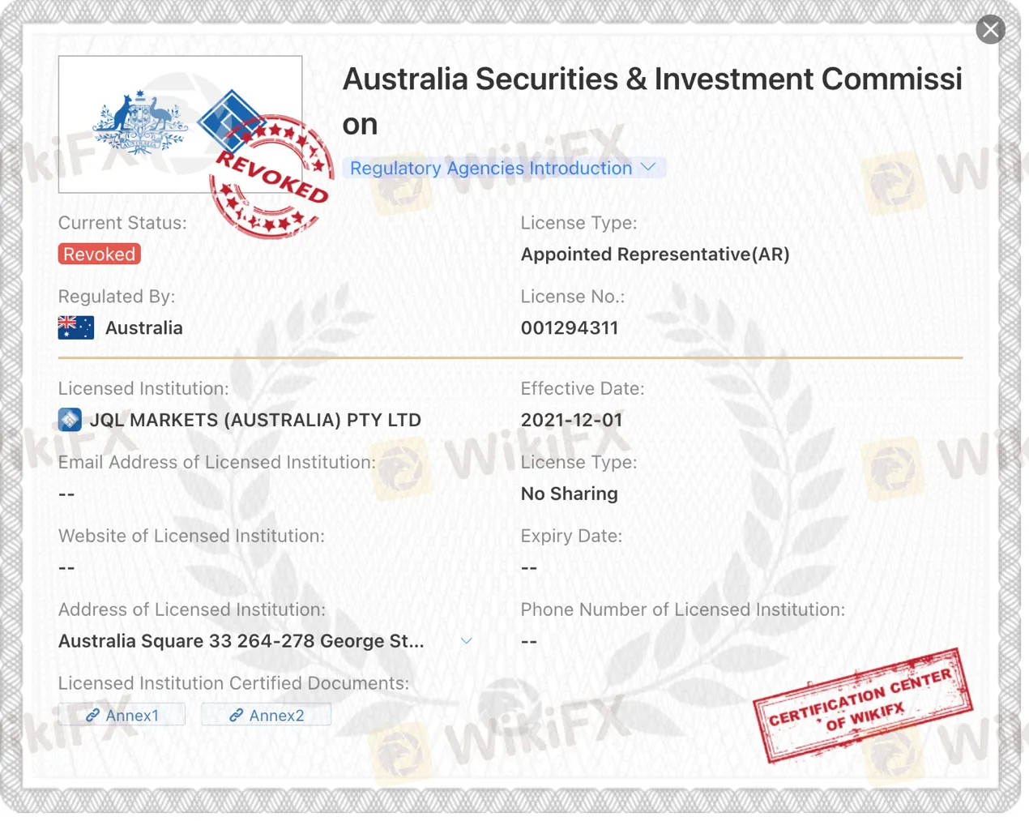Image resolution: width=1029 pixels, height=821 pixels.
Task: Click the chain icon in Annex2
Action: pos(237,715)
